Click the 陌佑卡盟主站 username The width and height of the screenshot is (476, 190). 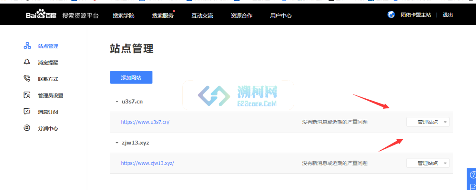(416, 15)
